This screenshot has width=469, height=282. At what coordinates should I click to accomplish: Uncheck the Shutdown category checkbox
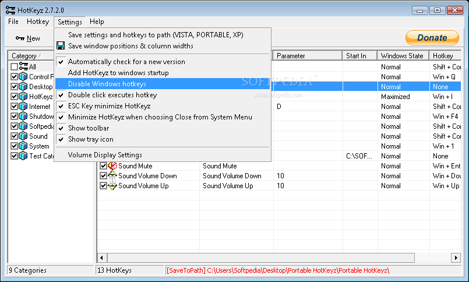(x=14, y=116)
